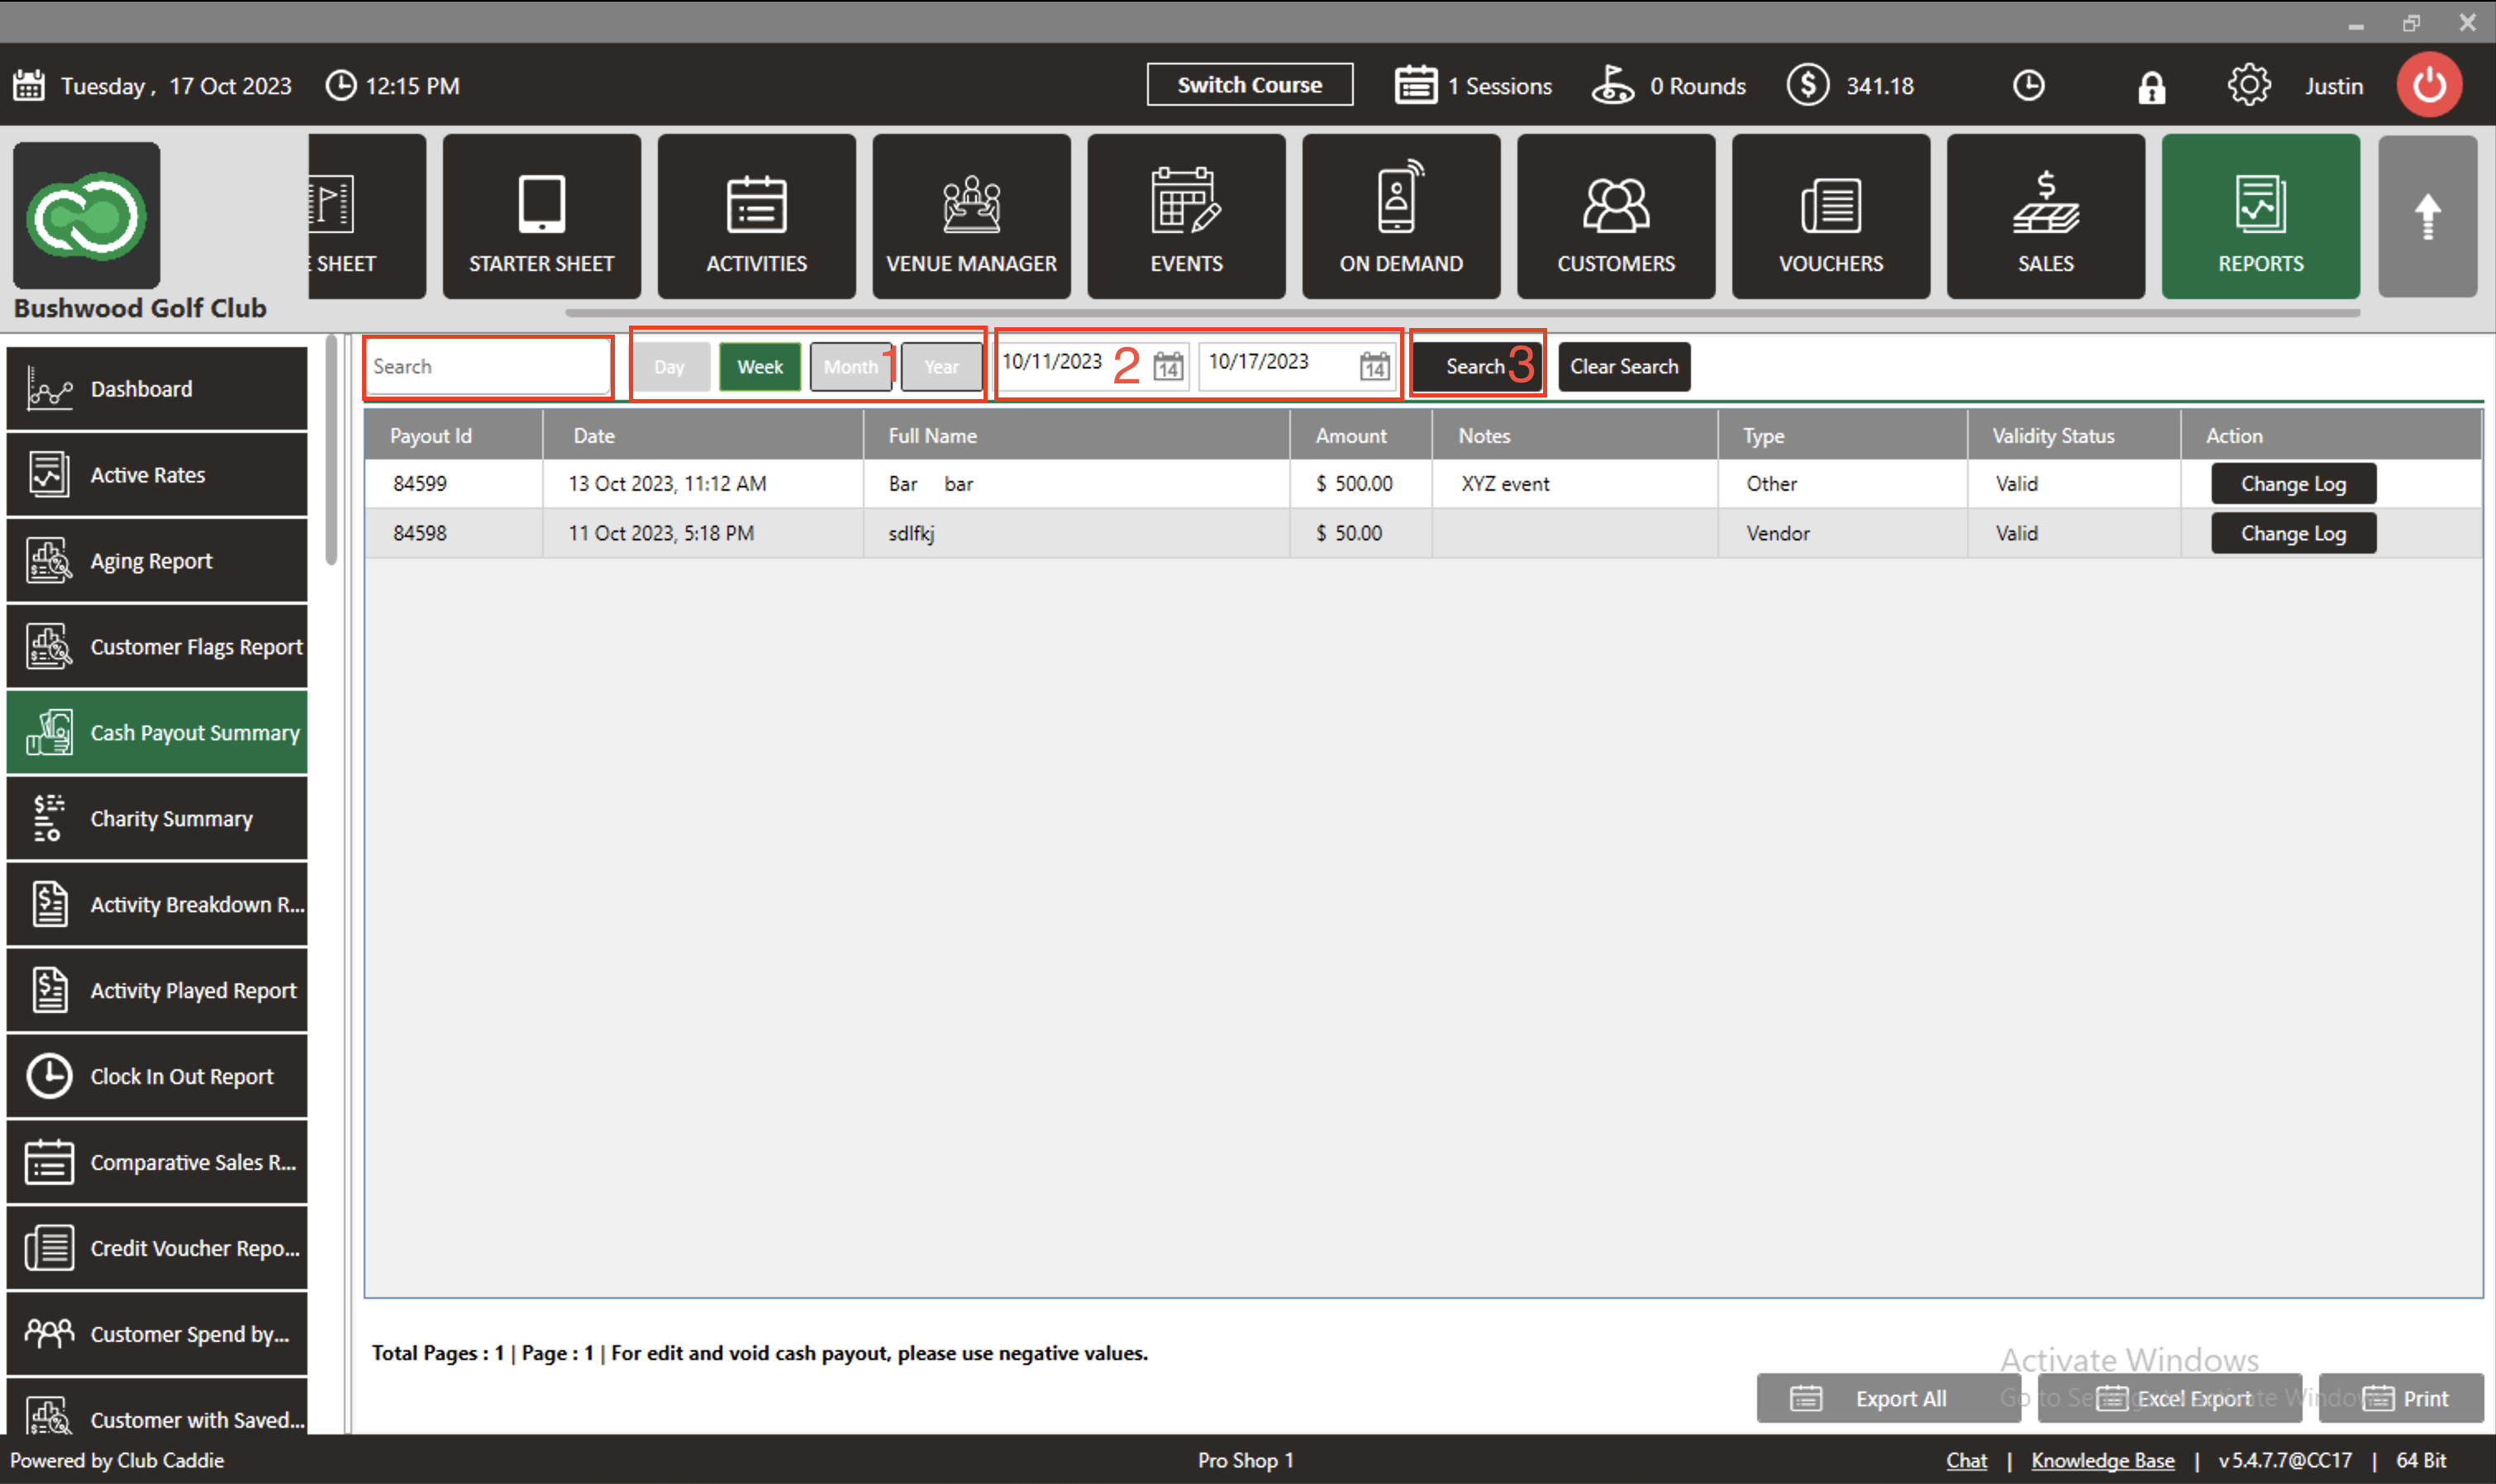The image size is (2496, 1484).
Task: Lock the screen with the padlock icon
Action: (x=2151, y=87)
